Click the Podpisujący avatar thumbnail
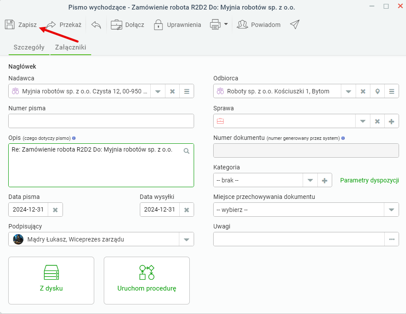406x314 pixels. [18, 239]
